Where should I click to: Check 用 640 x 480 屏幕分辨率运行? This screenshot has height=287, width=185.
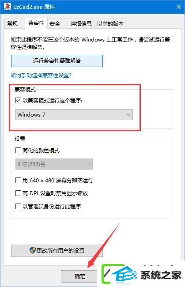(18, 180)
